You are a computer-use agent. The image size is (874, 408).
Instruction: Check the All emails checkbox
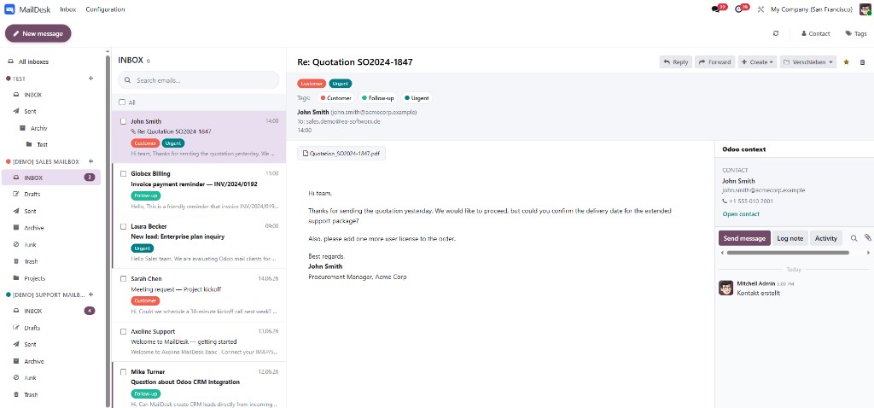pos(122,102)
